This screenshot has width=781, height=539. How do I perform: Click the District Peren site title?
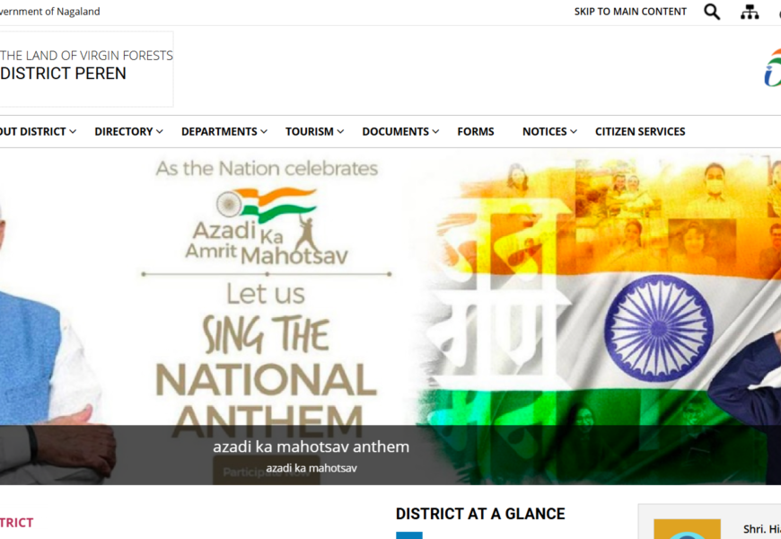click(63, 74)
